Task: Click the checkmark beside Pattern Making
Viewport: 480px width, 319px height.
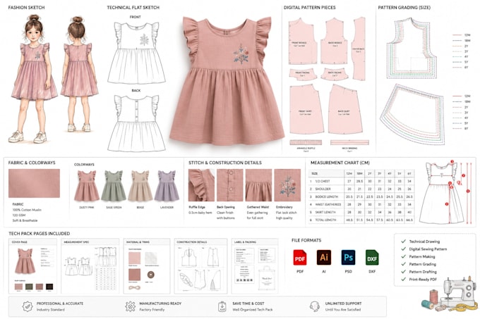Action: (404, 256)
